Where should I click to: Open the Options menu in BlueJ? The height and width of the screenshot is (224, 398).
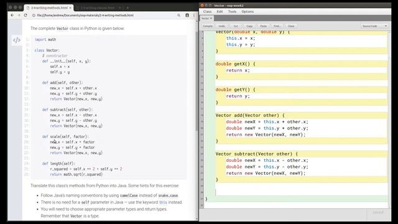[x=248, y=12]
